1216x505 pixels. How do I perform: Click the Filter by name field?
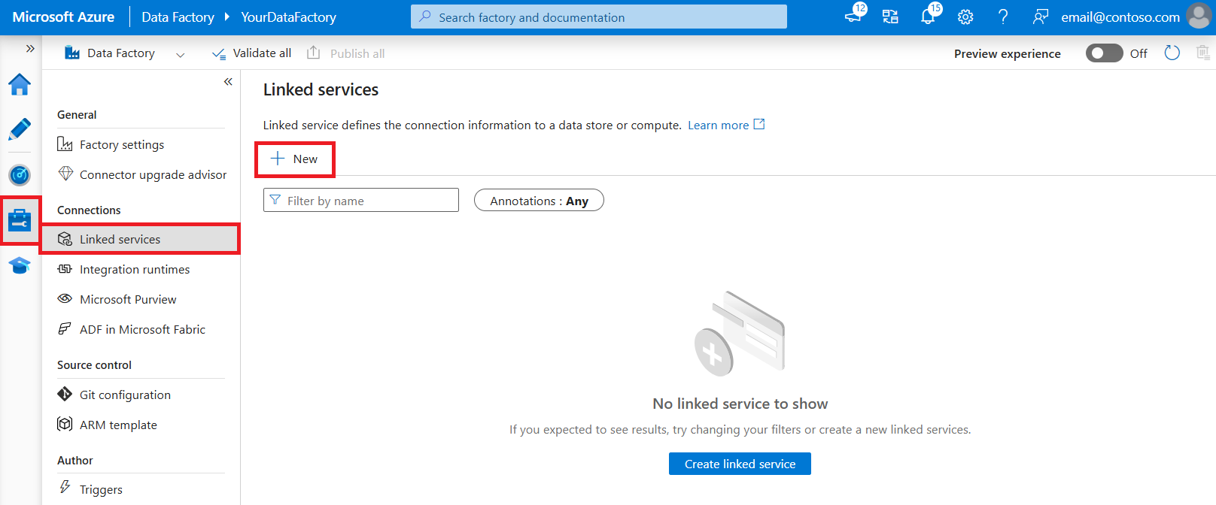[361, 201]
